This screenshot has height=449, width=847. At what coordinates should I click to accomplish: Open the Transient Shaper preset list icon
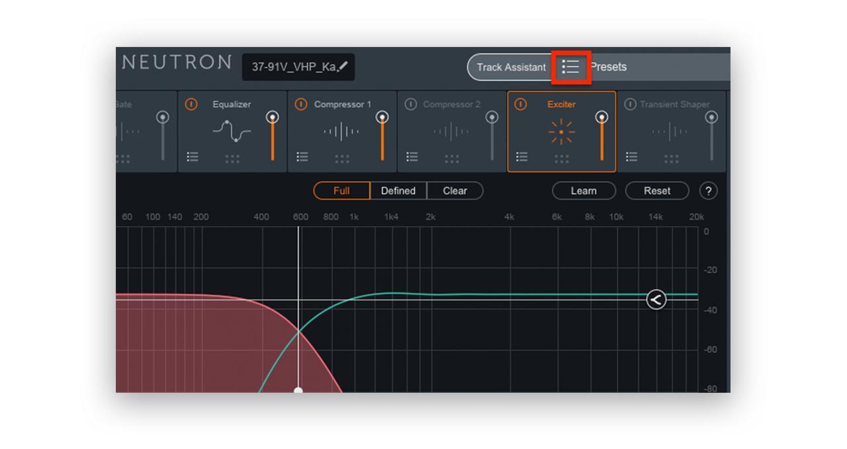632,157
